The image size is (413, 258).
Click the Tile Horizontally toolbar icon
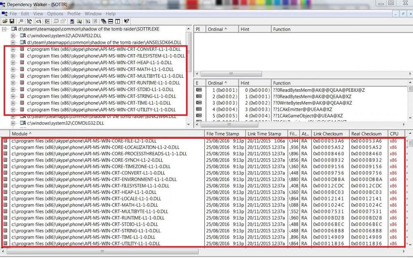click(111, 21)
